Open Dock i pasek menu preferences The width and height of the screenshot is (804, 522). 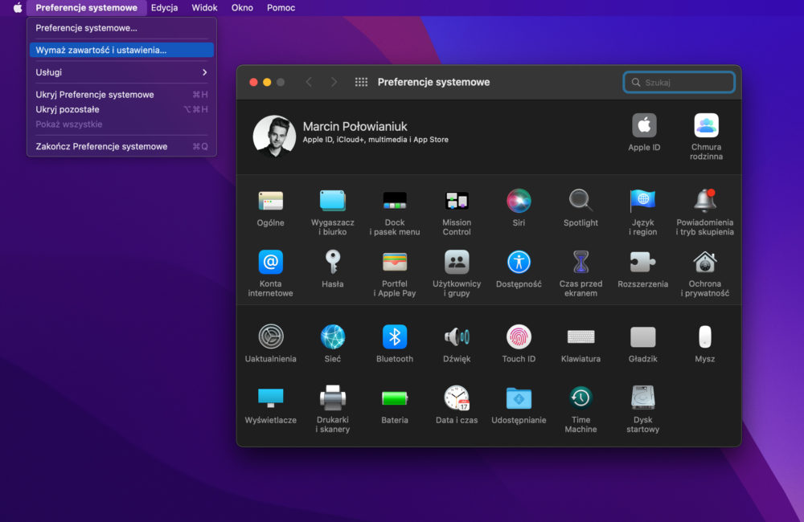(x=394, y=201)
